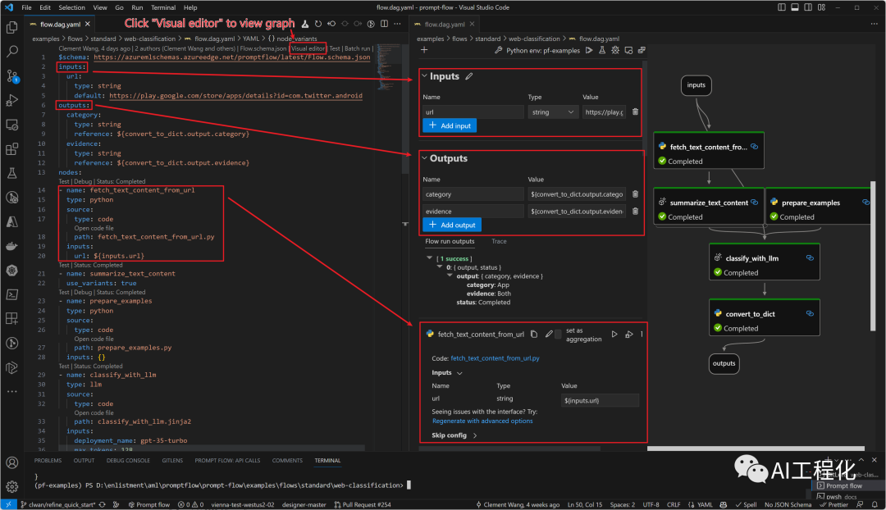The height and width of the screenshot is (510, 886).
Task: Switch to the Debug Console tab
Action: point(128,460)
